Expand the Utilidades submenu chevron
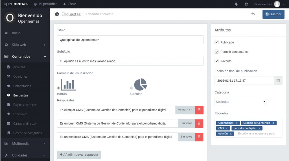Image resolution: width=289 pixels, height=161 pixels. pos(44,155)
